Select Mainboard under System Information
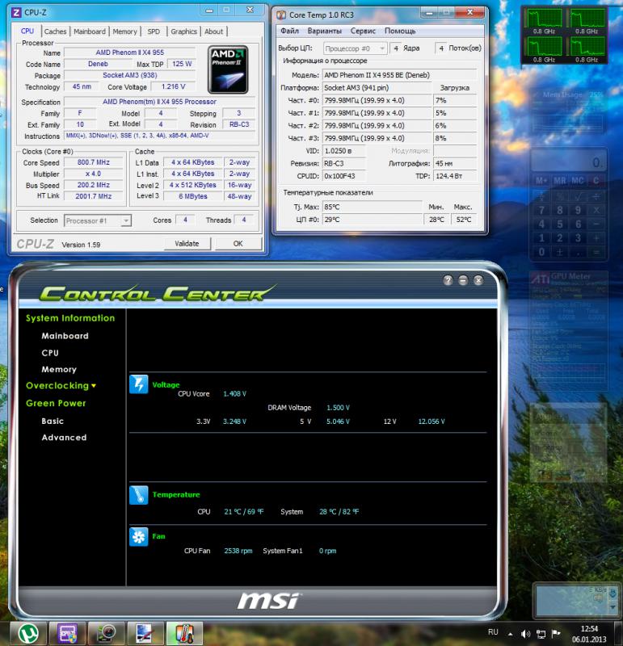 coord(65,336)
